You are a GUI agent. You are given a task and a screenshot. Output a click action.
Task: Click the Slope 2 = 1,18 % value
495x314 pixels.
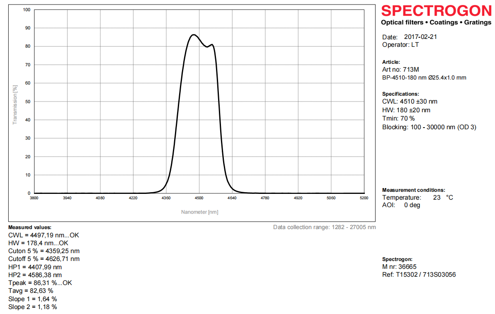click(32, 307)
